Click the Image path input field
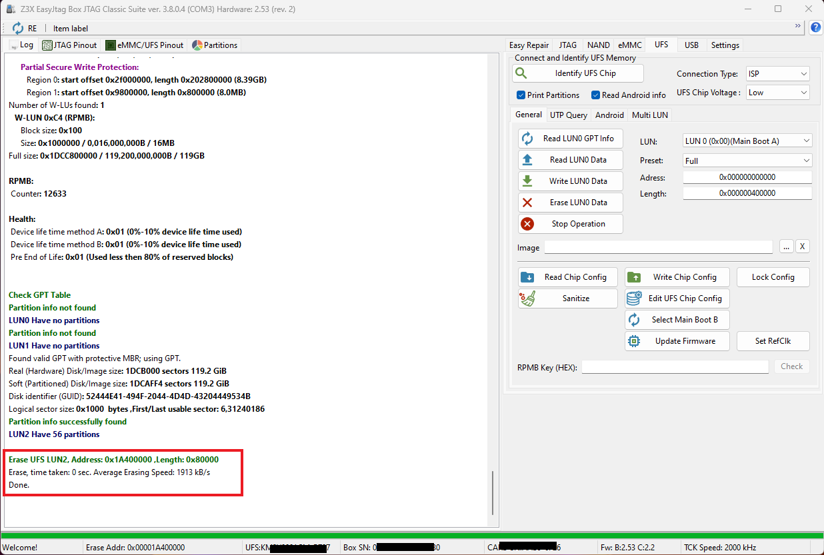This screenshot has height=555, width=824. pyautogui.click(x=659, y=247)
